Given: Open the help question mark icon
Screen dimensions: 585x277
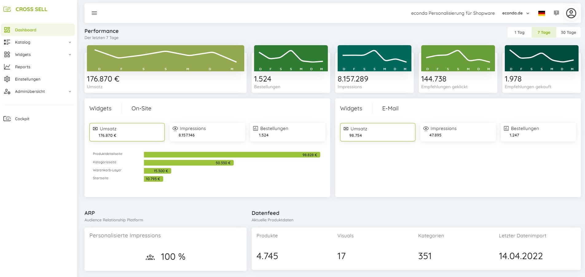Looking at the screenshot, I should click(556, 13).
